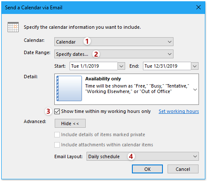Click the red number 1 marker
Image resolution: width=207 pixels, height=181 pixels.
point(87,41)
